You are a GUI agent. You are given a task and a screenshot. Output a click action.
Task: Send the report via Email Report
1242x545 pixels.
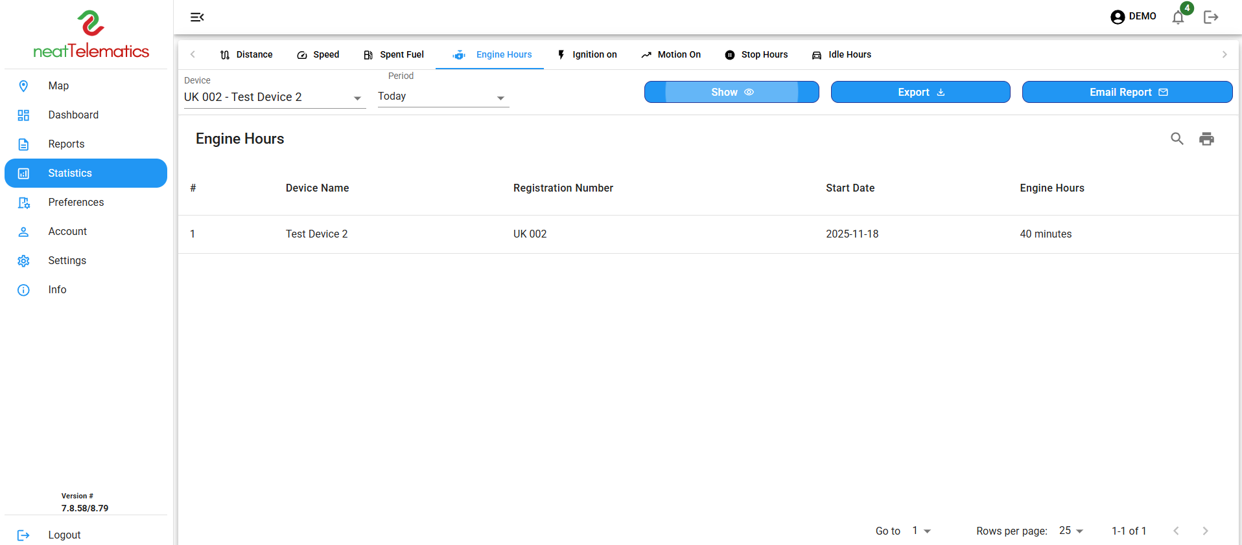click(1127, 92)
